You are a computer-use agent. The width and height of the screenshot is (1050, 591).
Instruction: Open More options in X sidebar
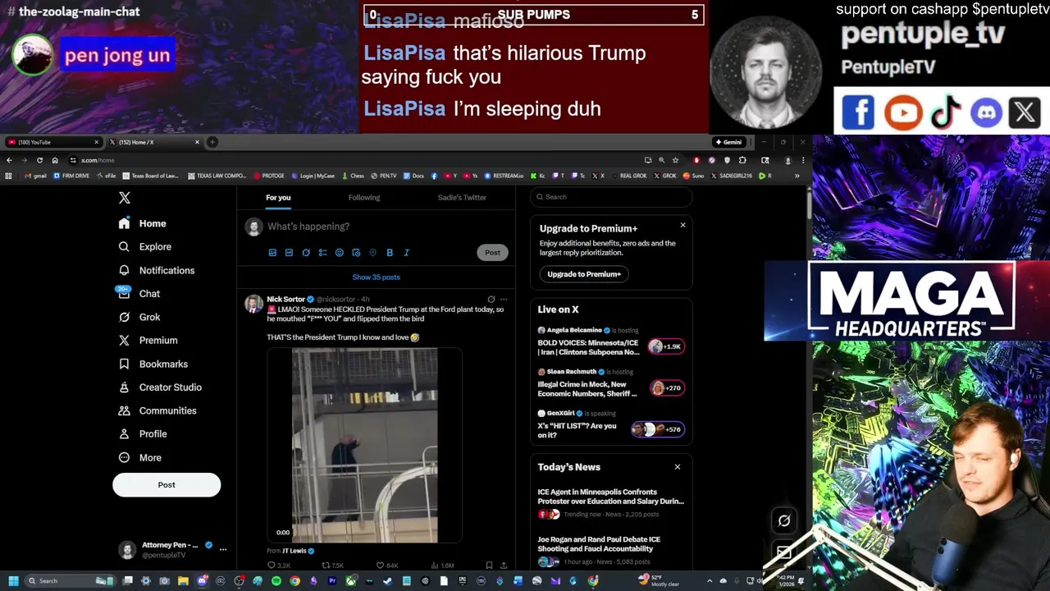139,457
